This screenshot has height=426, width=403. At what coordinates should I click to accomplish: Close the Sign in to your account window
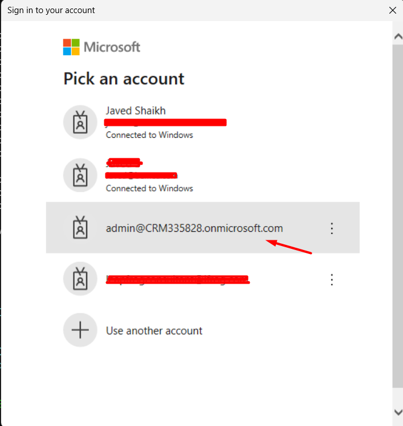pyautogui.click(x=392, y=10)
